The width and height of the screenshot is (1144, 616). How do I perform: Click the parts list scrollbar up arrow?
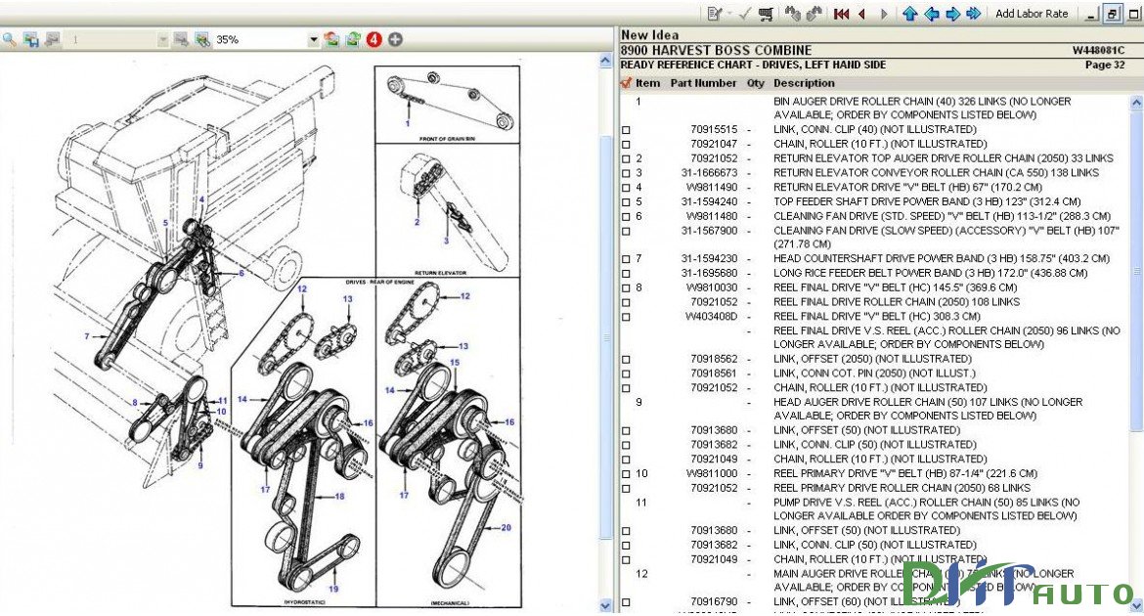coord(1136,104)
